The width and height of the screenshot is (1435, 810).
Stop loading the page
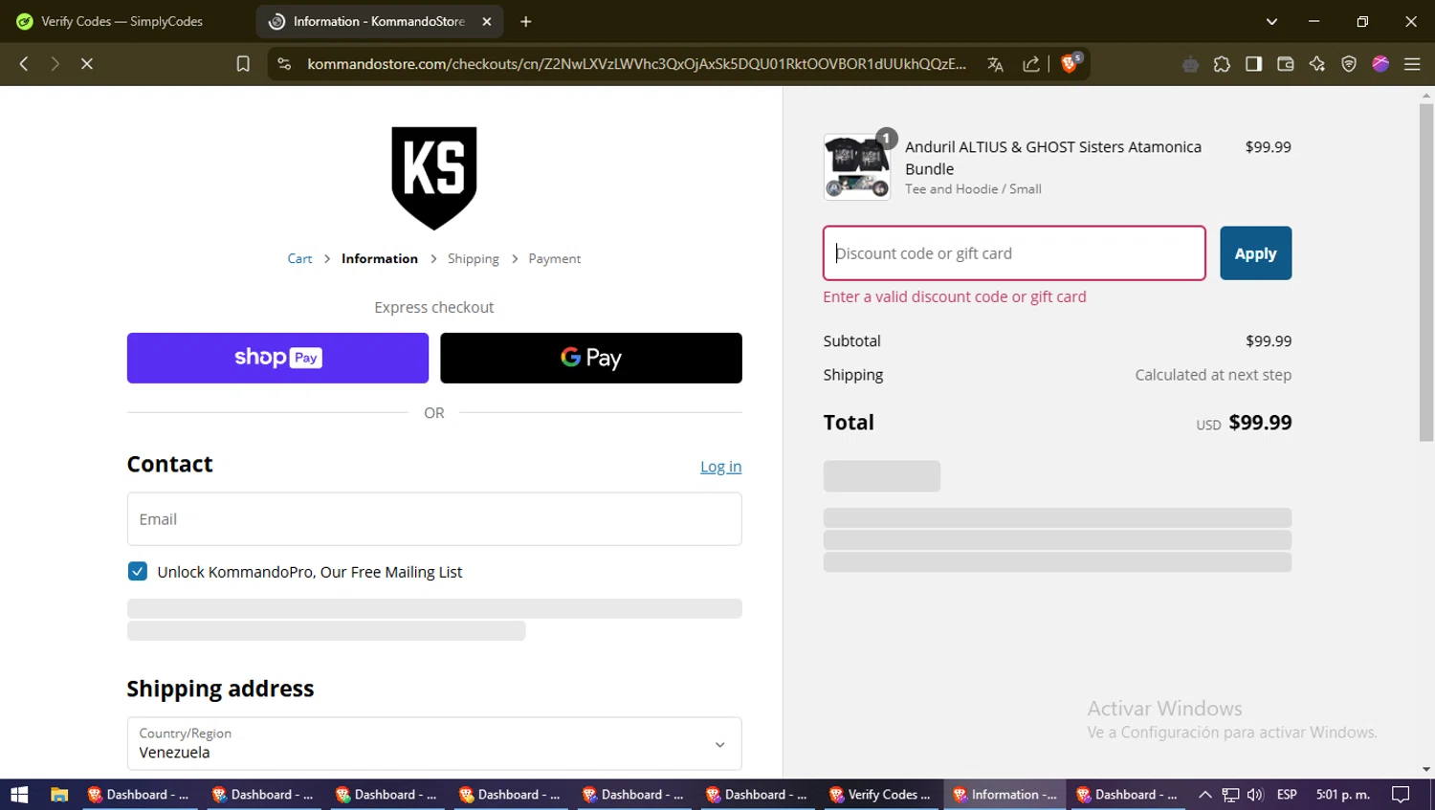86,64
